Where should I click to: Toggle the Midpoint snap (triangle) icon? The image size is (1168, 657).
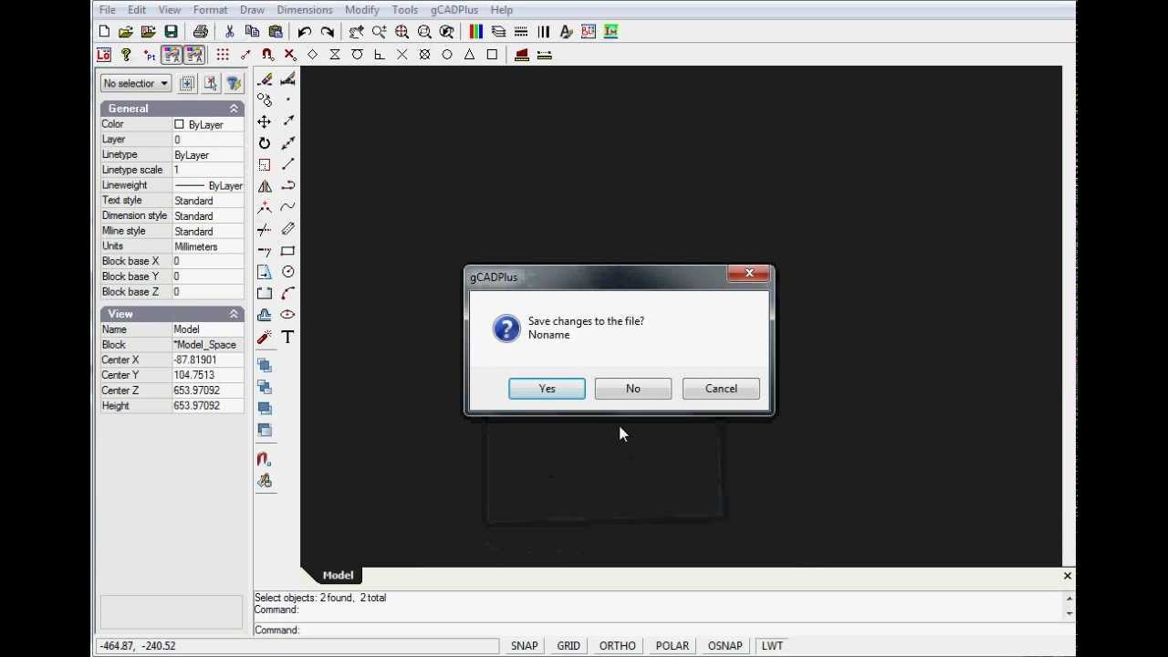click(470, 55)
